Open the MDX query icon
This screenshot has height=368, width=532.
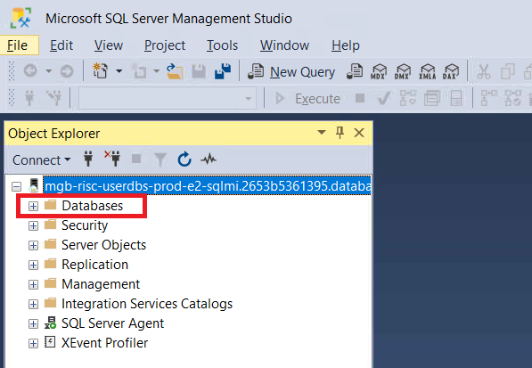[379, 71]
